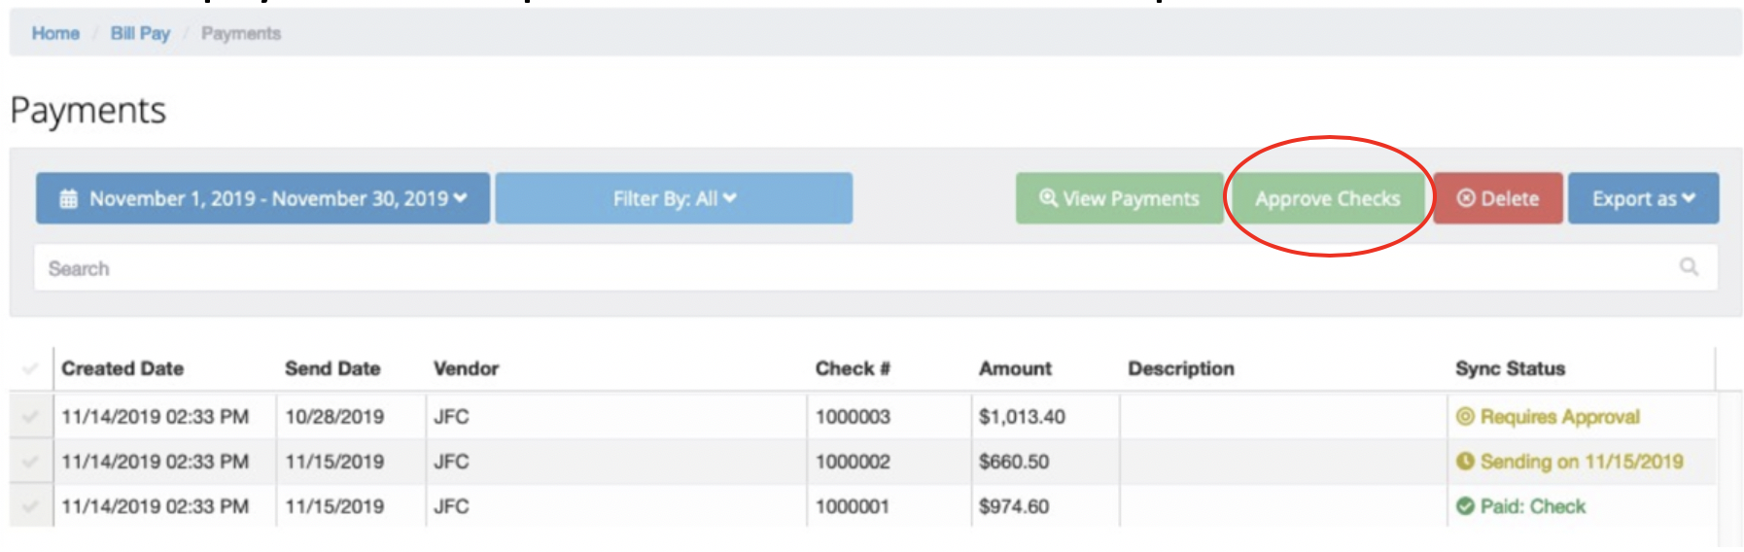The image size is (1744, 552).
Task: Open the Bill Pay breadcrumb link
Action: (140, 33)
